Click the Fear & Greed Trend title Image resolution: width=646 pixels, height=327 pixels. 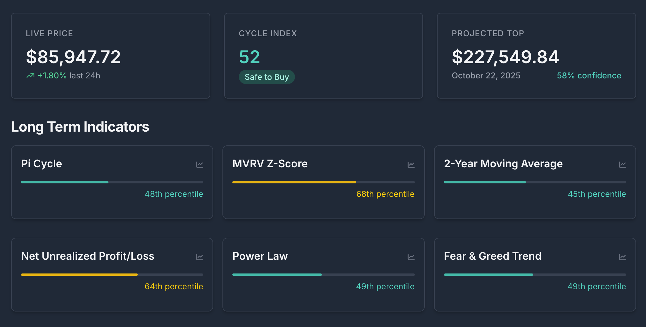tap(493, 256)
